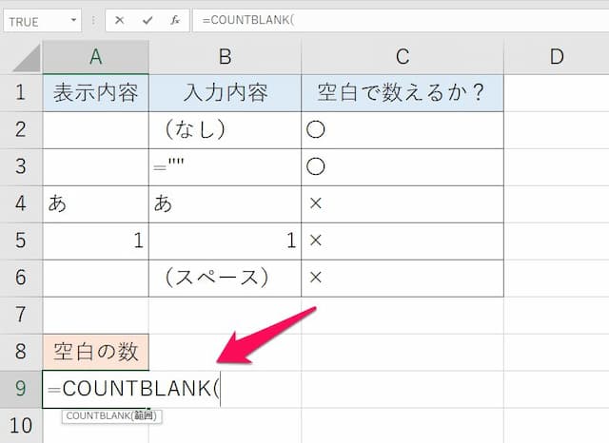Select all cells with the corner triangle

(26, 57)
